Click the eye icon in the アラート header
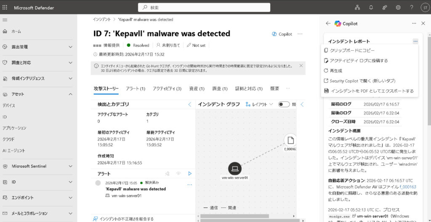Screen dimensions: 431x222 (178, 173)
